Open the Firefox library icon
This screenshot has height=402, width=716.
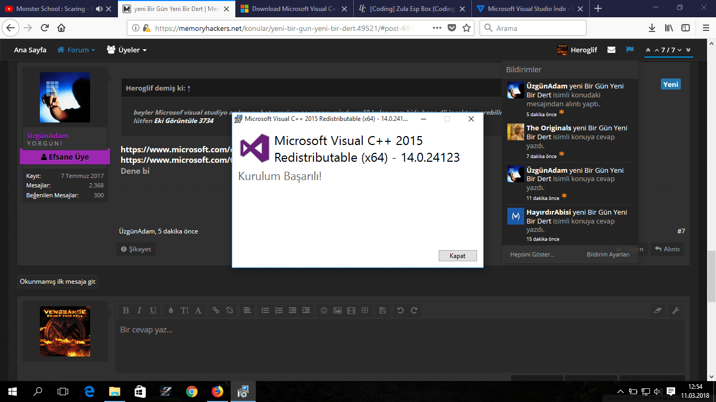pyautogui.click(x=669, y=28)
